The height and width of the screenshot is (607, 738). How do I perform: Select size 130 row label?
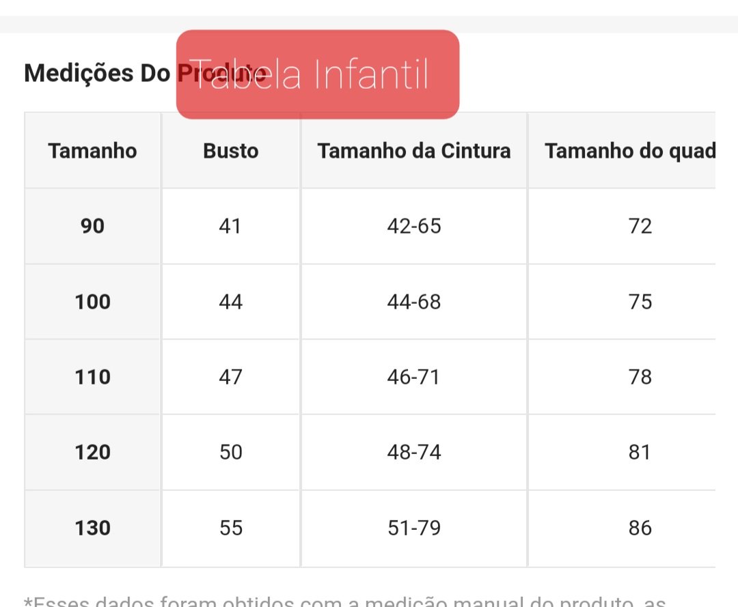(93, 528)
